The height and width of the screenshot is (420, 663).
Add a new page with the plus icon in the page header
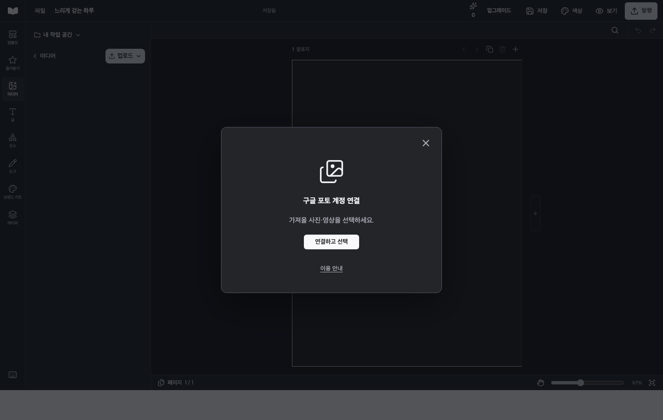click(516, 49)
